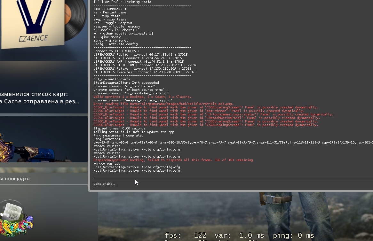The image size is (373, 241).
Task: Click the L1FEHACKERS Public connect line
Action: coord(140,55)
